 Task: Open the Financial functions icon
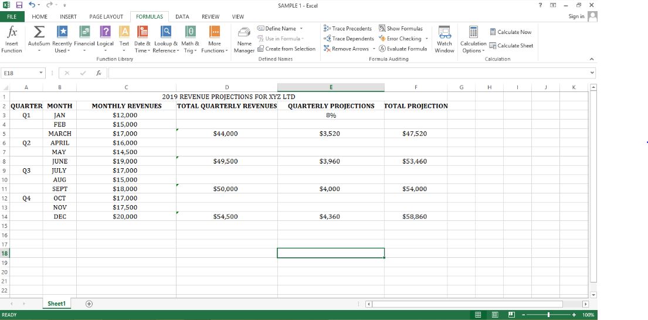84,32
